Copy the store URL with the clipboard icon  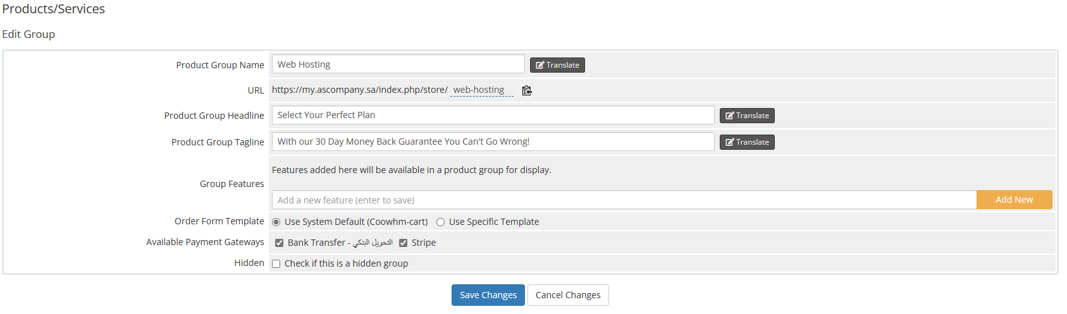[527, 90]
